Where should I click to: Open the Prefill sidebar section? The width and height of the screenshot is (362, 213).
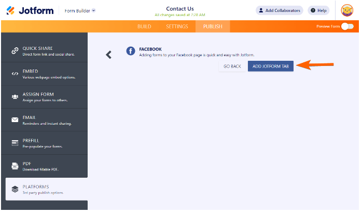(44, 143)
